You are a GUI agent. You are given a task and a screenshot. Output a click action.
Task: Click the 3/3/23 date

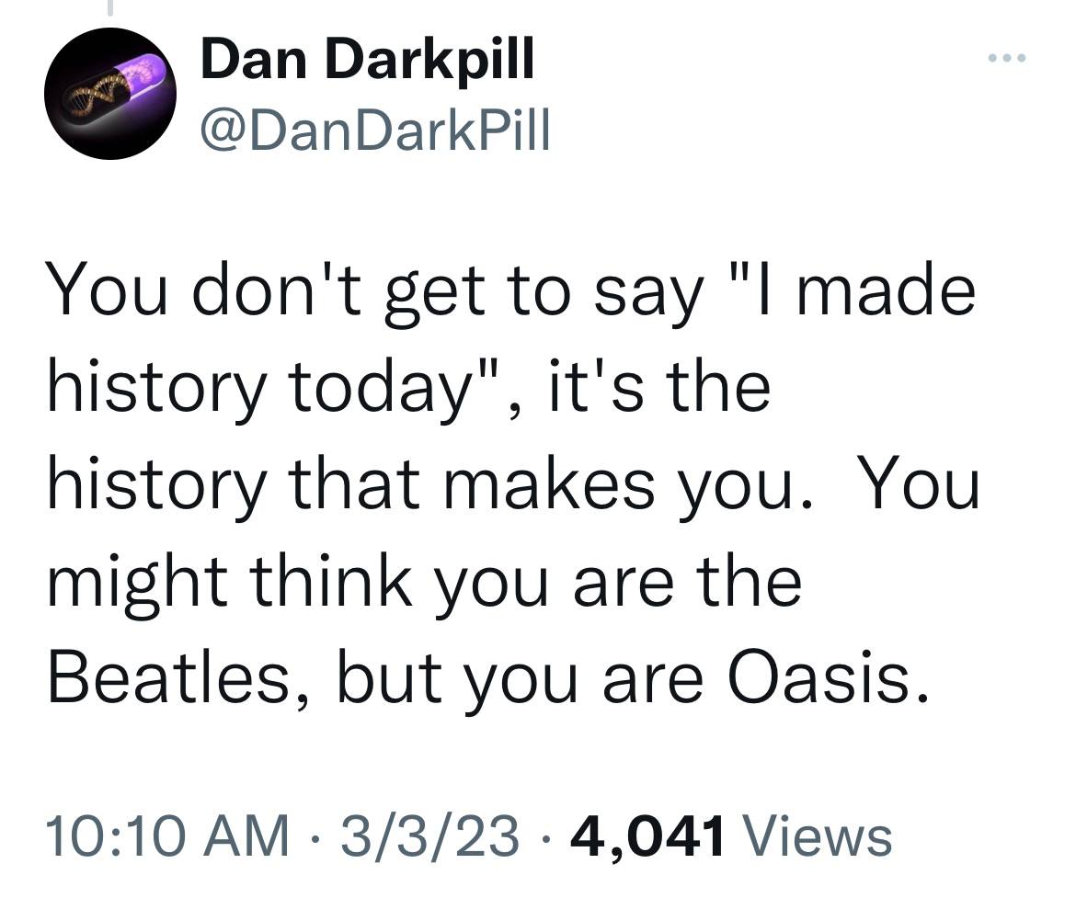coord(429,835)
